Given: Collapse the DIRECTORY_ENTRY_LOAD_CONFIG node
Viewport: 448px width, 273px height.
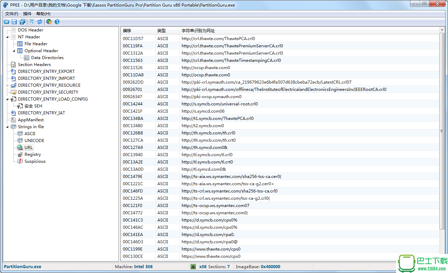Looking at the screenshot, I should point(8,99).
